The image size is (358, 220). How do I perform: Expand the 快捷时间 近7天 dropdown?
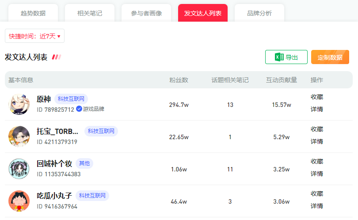(x=35, y=36)
